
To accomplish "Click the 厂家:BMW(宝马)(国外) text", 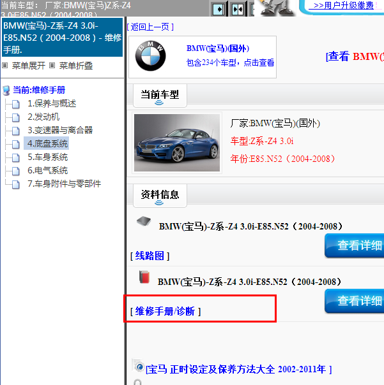I will pos(275,123).
